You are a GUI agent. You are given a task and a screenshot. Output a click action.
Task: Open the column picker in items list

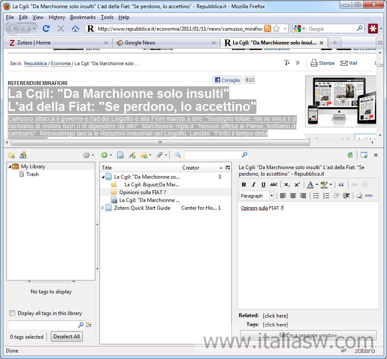[228, 167]
